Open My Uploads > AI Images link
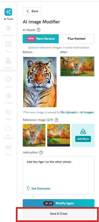This screenshot has height=222, width=99. pos(77,112)
